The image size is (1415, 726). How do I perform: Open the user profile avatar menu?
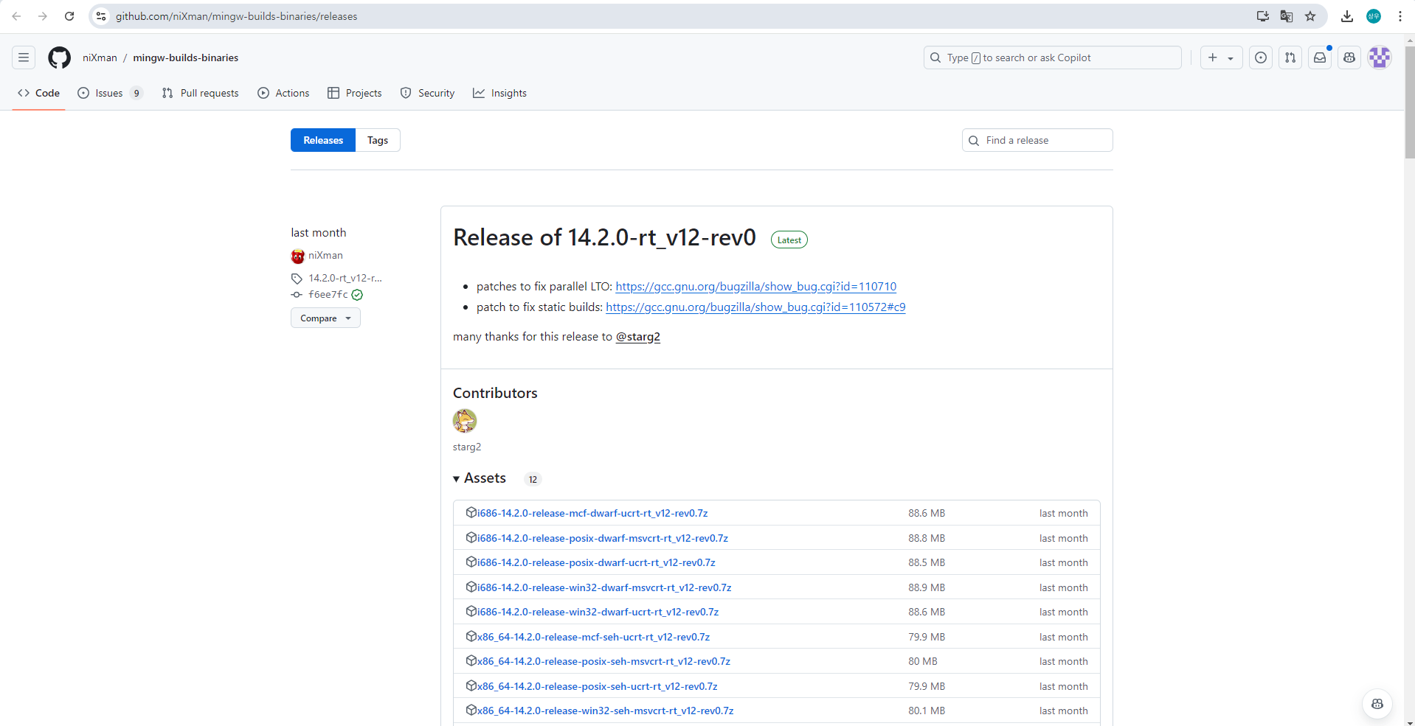[1380, 57]
